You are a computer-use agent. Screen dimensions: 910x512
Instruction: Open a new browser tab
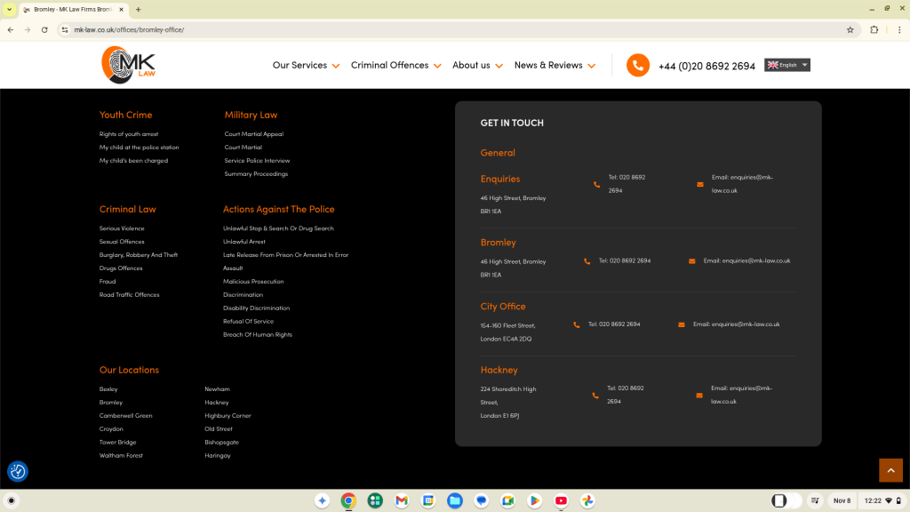pos(139,9)
